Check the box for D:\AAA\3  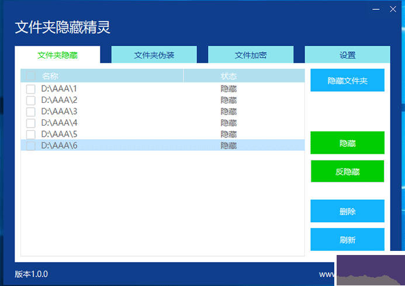pyautogui.click(x=31, y=112)
